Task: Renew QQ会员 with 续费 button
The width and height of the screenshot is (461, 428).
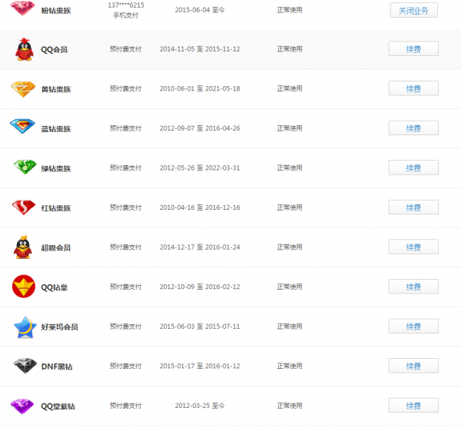Action: [413, 49]
